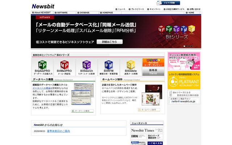Open the キャンペーン top link
Image resolution: width=232 pixels, height=145 pixels.
coord(154,9)
